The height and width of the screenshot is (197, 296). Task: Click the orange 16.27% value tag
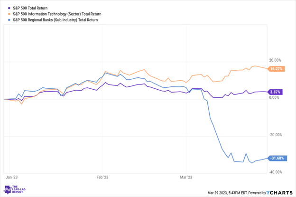click(x=276, y=69)
